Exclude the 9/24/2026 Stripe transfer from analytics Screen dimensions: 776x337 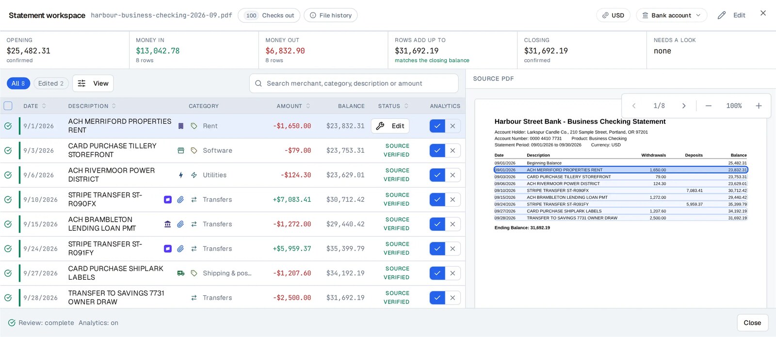(x=453, y=249)
